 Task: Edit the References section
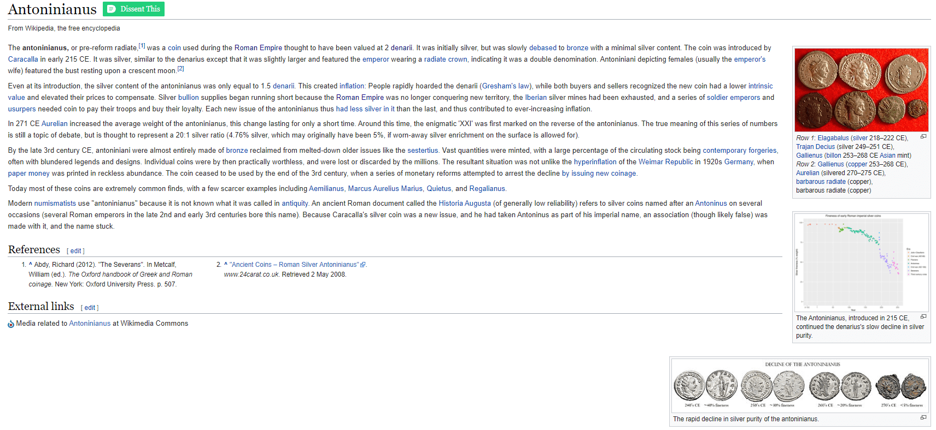pyautogui.click(x=75, y=251)
